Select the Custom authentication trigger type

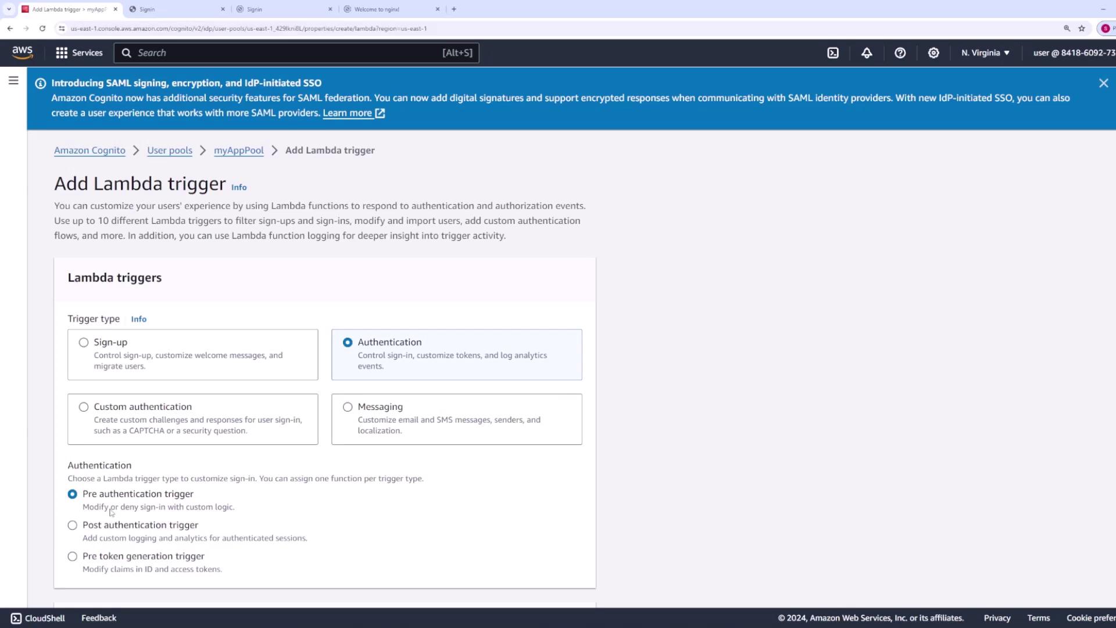point(84,407)
